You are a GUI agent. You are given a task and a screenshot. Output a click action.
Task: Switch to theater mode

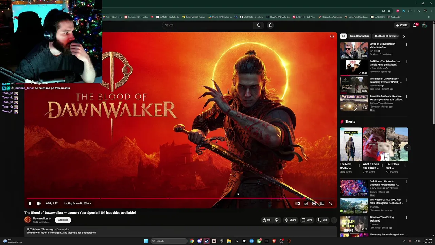click(322, 203)
